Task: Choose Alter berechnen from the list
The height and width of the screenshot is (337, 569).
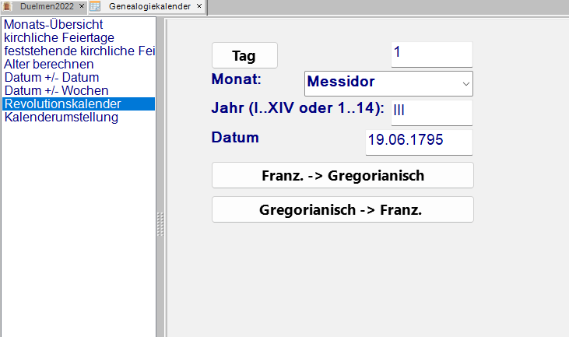Action: 49,65
